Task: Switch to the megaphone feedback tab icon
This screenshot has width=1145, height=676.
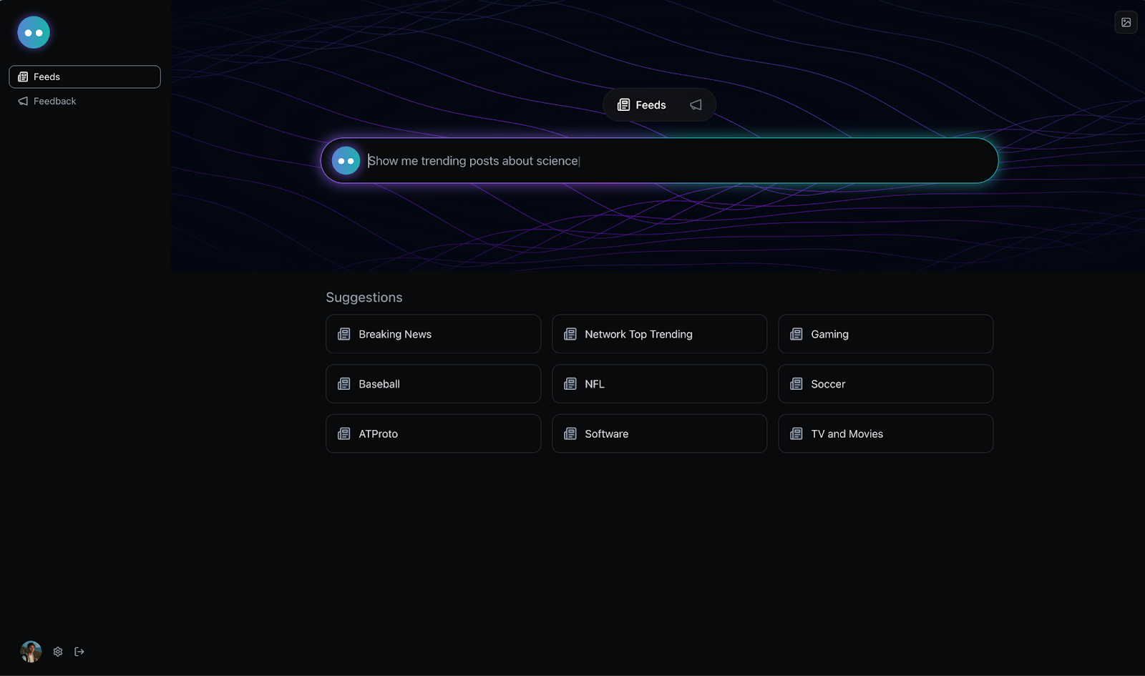Action: pos(696,105)
